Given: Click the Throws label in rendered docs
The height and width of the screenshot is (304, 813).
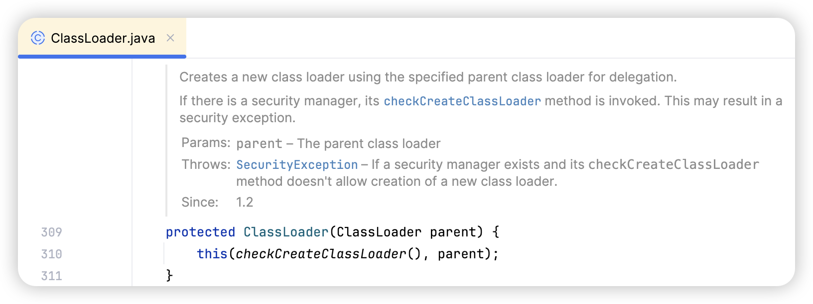Looking at the screenshot, I should click(206, 165).
